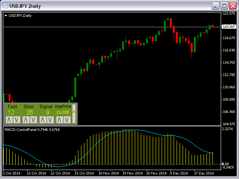Decrease the Fast period value

click(x=16, y=119)
